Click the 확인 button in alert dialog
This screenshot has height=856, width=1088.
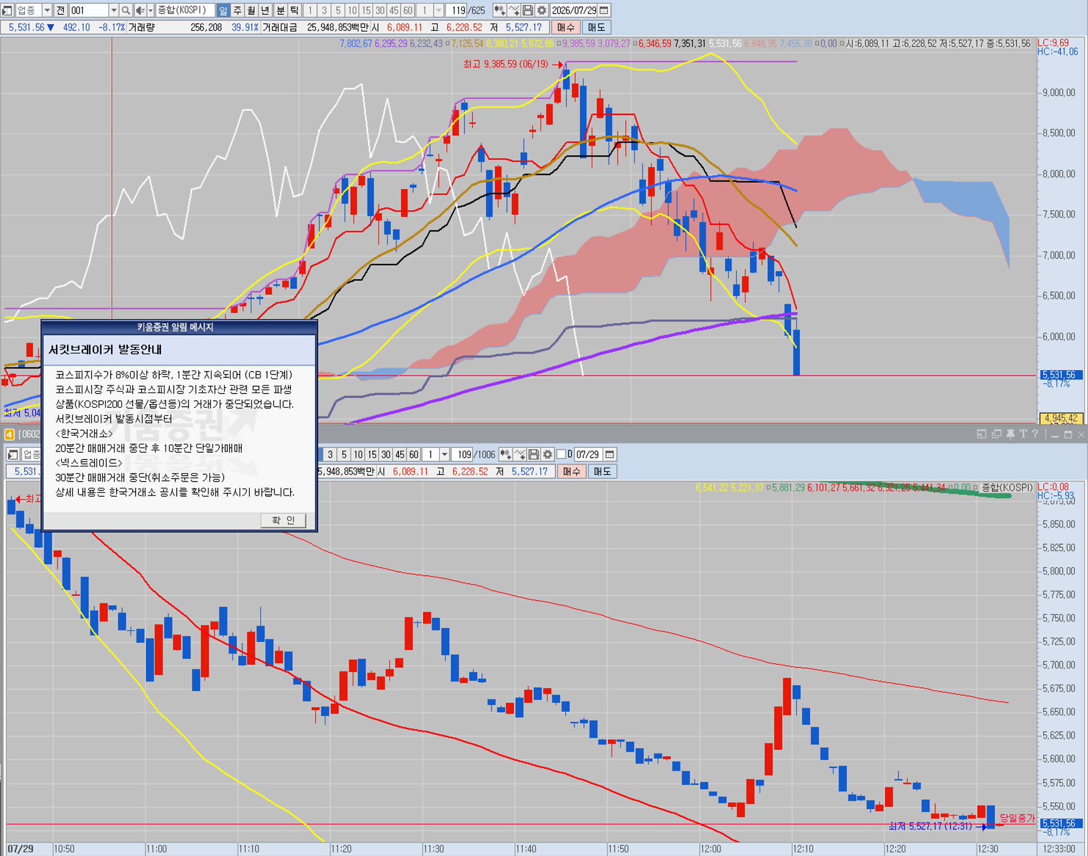pos(283,520)
